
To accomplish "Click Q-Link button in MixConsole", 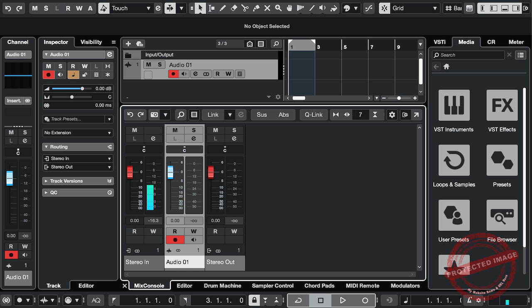I will click(314, 115).
